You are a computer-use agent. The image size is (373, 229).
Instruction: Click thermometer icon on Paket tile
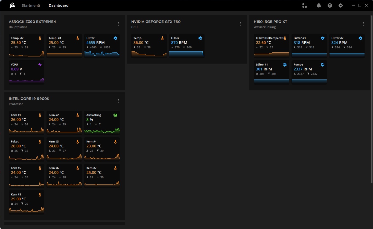click(x=40, y=142)
